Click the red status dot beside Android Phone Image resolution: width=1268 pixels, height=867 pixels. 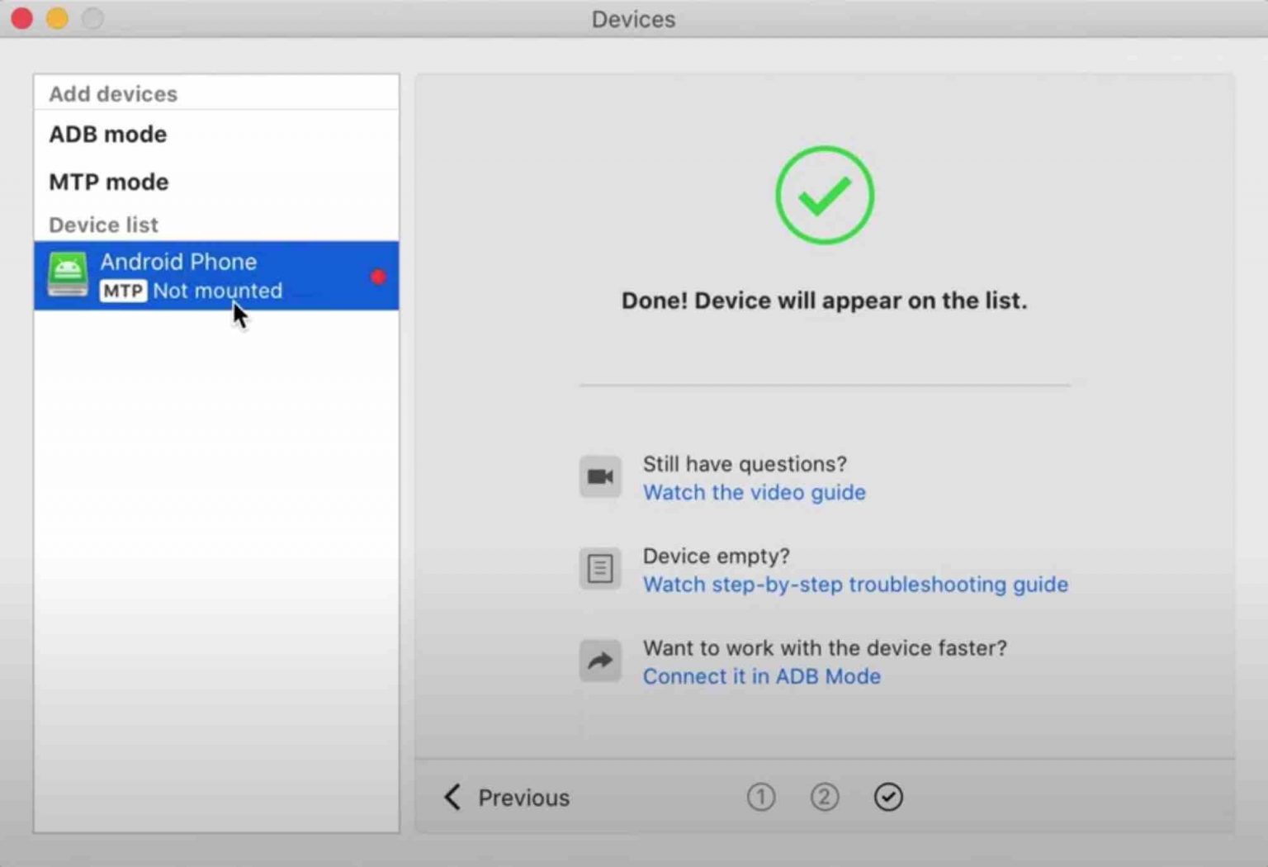click(x=378, y=277)
